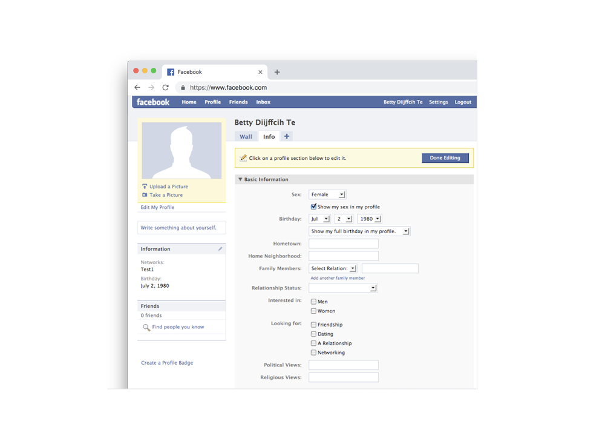Click the Done Editing button
Screen dimensions: 605x424
click(x=445, y=158)
